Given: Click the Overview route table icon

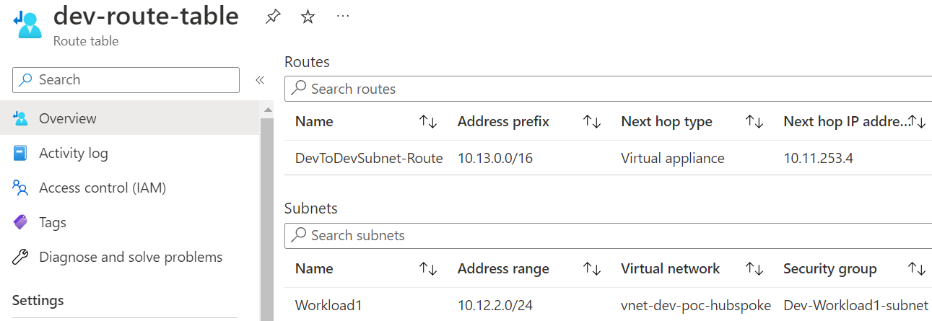Looking at the screenshot, I should click(x=21, y=118).
